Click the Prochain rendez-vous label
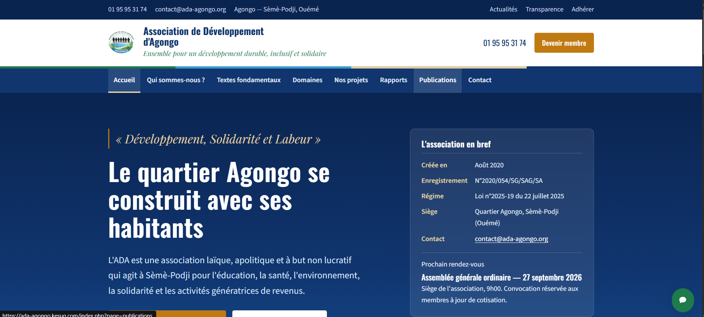 click(x=453, y=264)
